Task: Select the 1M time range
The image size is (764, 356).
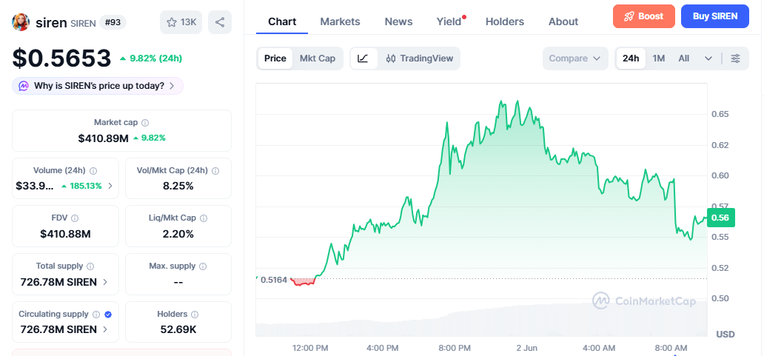Action: tap(659, 58)
